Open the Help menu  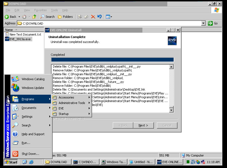(65, 10)
